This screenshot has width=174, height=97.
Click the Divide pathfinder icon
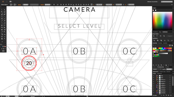(x=154, y=40)
